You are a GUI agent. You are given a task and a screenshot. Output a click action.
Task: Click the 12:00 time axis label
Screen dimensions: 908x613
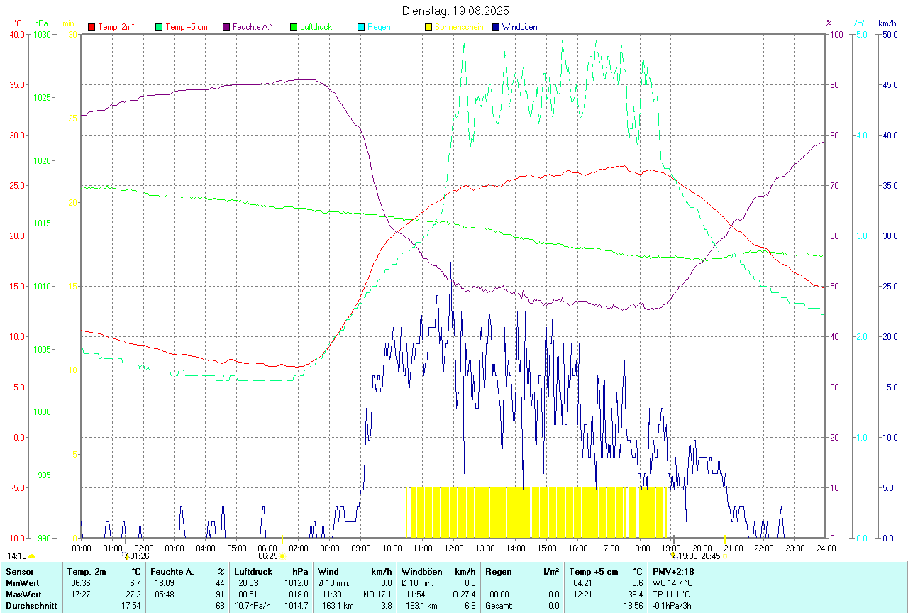(454, 548)
